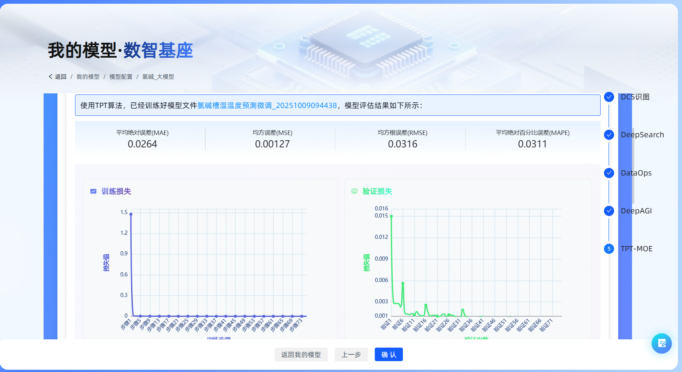Click the DataOps step checkmark icon

tap(609, 173)
